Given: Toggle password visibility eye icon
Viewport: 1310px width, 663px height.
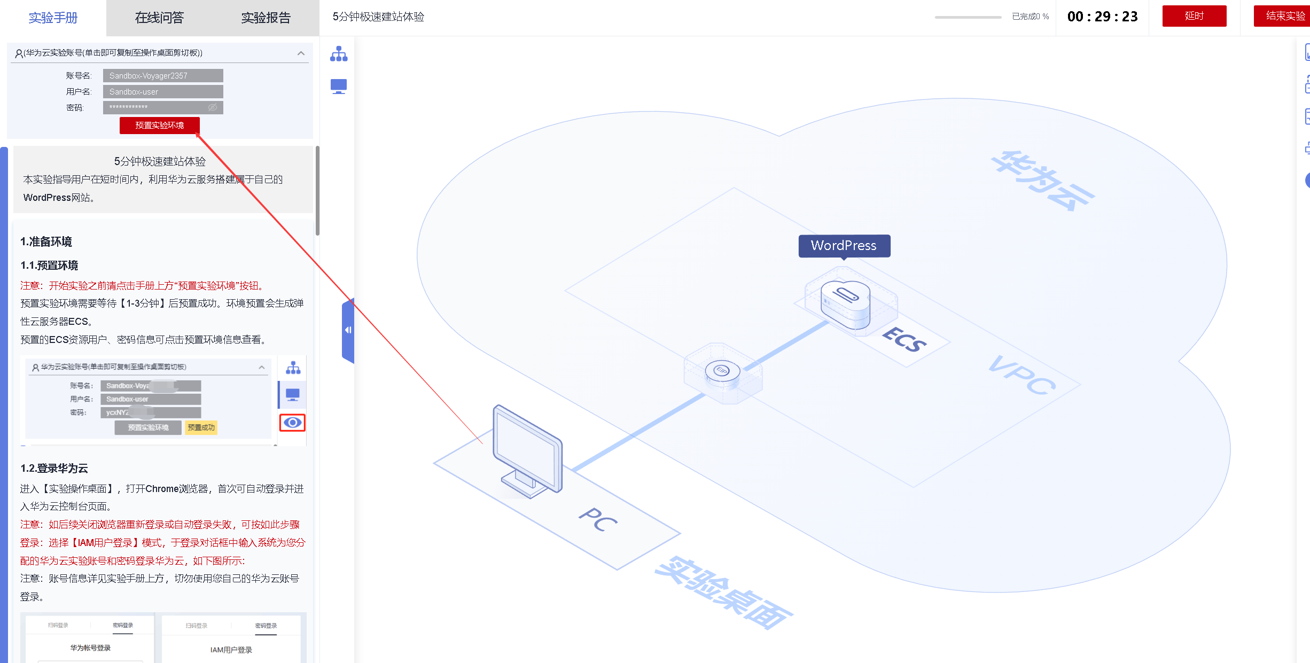Looking at the screenshot, I should click(212, 107).
